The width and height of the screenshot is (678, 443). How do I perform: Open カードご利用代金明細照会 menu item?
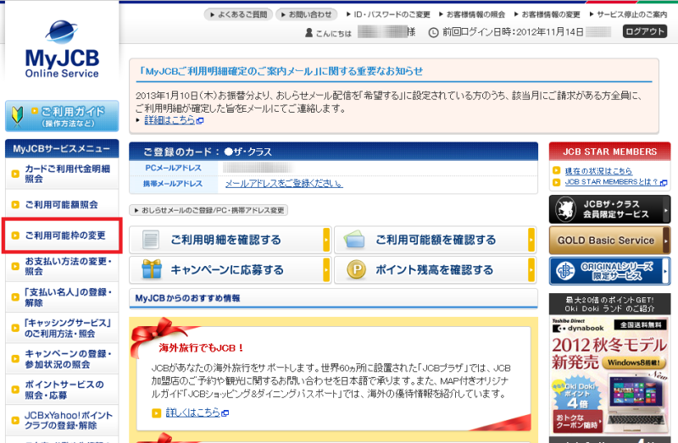pyautogui.click(x=62, y=174)
